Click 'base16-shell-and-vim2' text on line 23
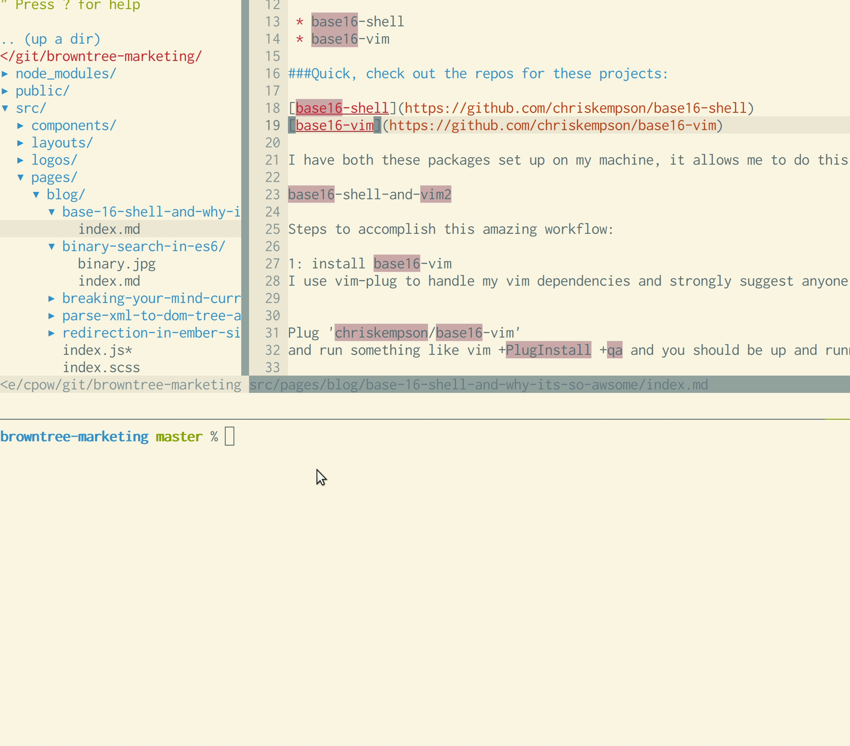Image resolution: width=850 pixels, height=746 pixels. click(370, 195)
